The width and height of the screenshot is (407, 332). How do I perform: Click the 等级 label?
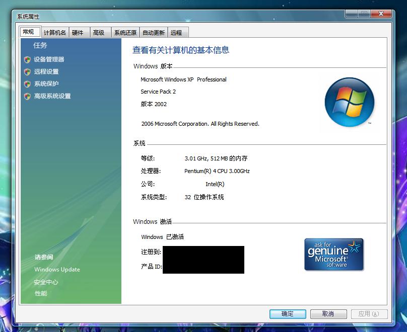click(x=148, y=158)
